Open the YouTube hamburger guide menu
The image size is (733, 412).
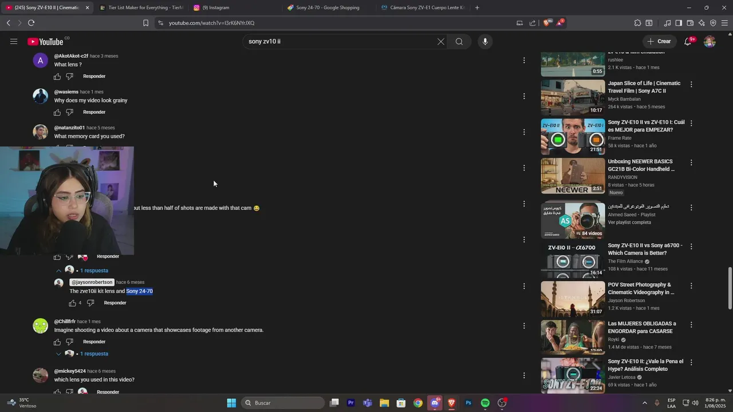[x=14, y=41]
